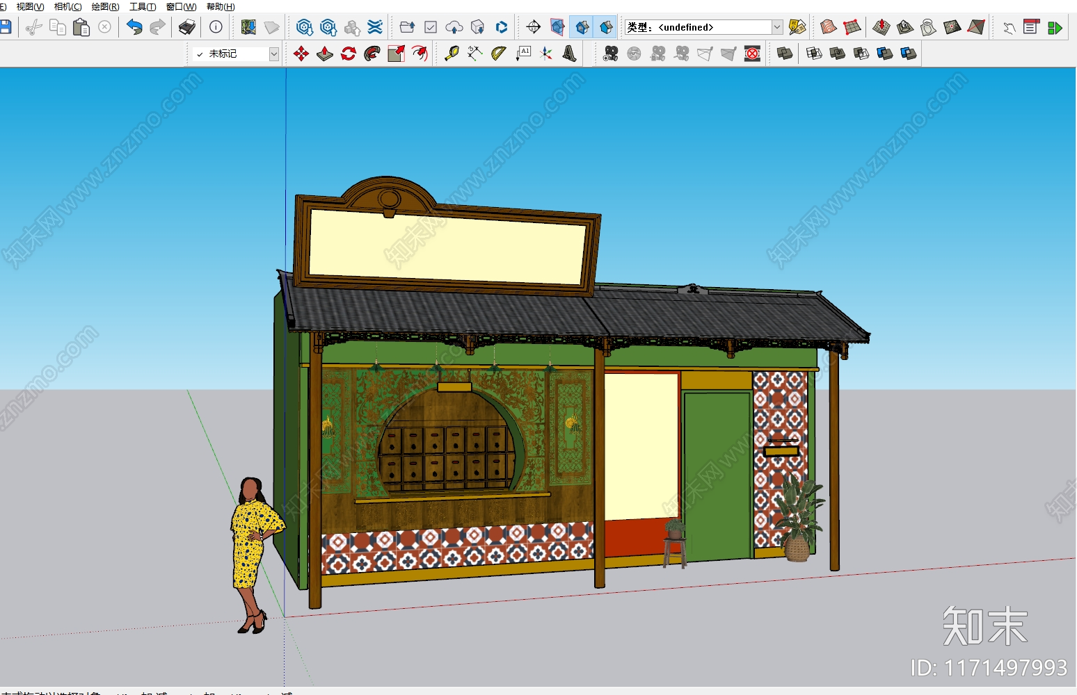Open the Component Attributes green icon
Image resolution: width=1077 pixels, height=695 pixels.
tap(1055, 27)
